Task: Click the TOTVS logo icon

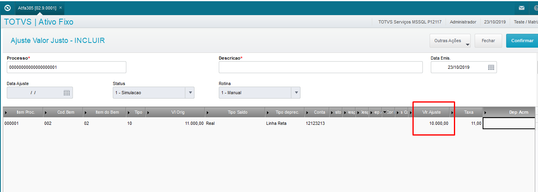Action: coord(7,8)
